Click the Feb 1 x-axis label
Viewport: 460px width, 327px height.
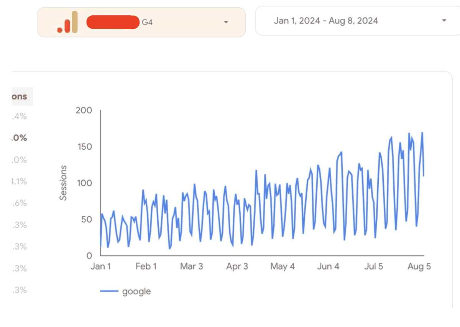coord(146,267)
